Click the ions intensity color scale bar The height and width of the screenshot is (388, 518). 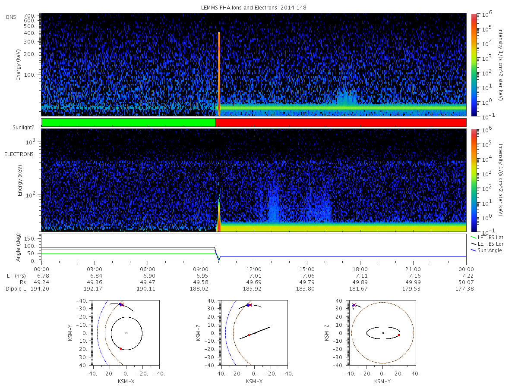[x=474, y=65]
